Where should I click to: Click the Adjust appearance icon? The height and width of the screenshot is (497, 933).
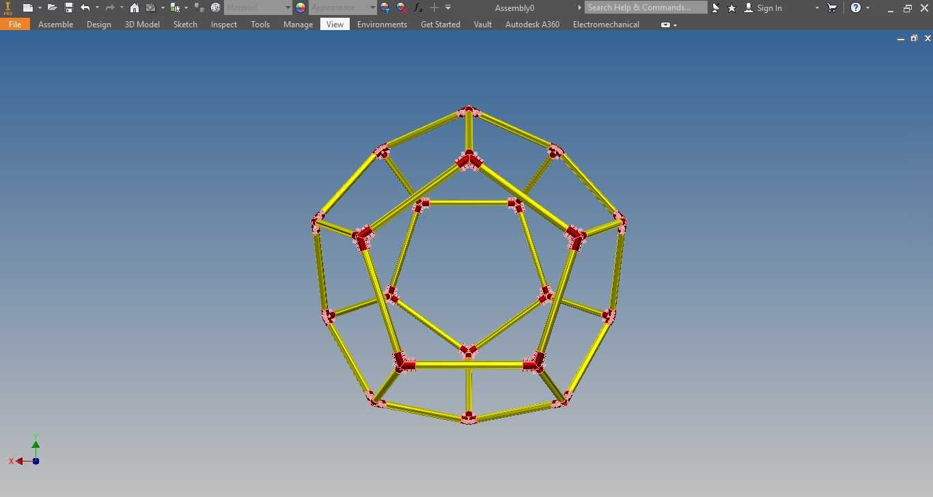click(x=385, y=8)
